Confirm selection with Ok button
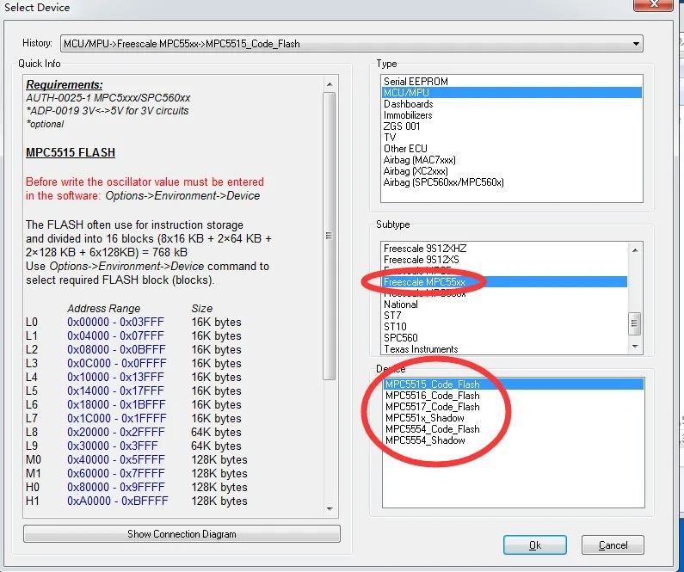The width and height of the screenshot is (684, 572). click(x=535, y=545)
